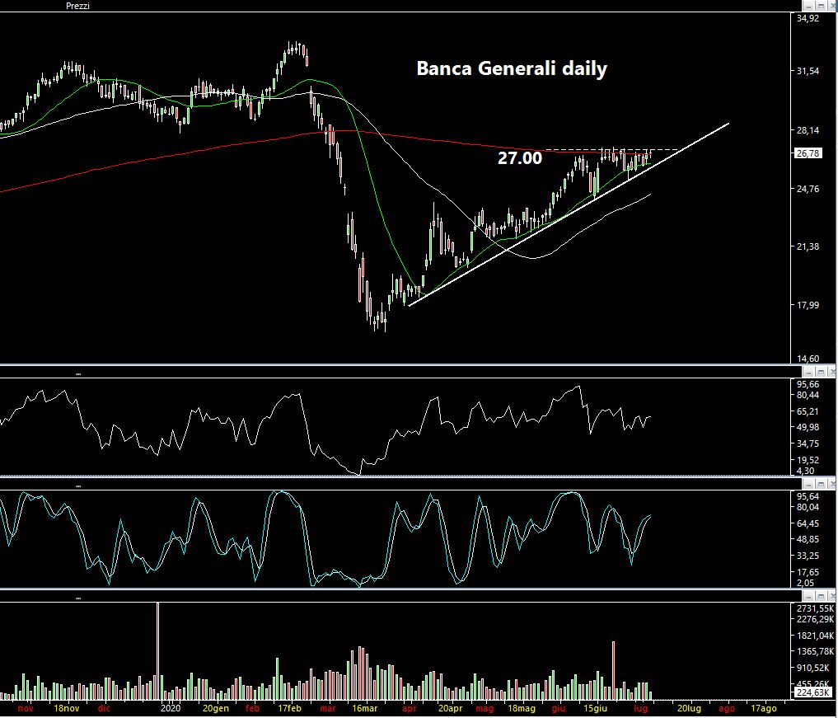
Task: Click the 16mar date label
Action: (365, 708)
